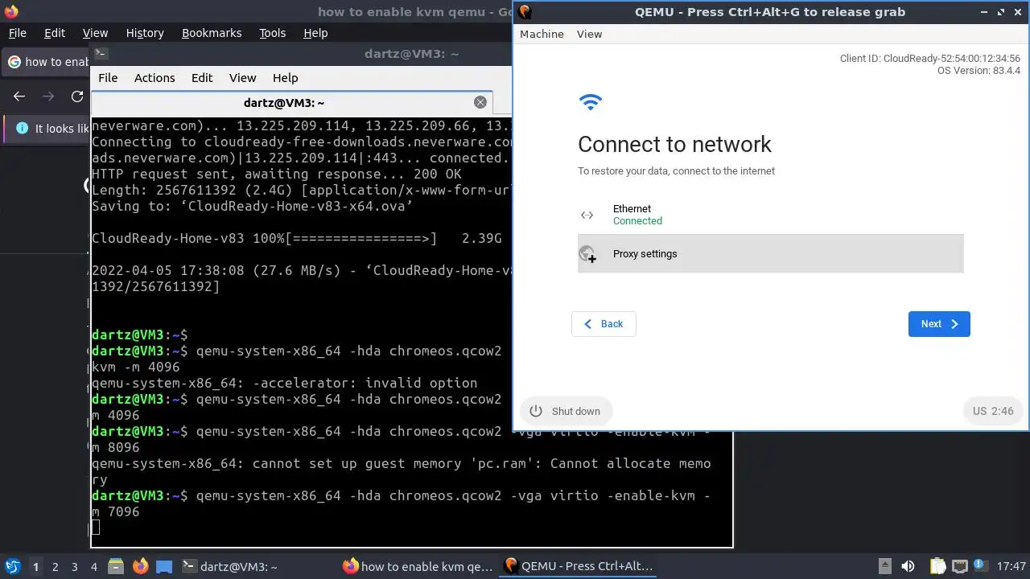Viewport: 1030px width, 579px height.
Task: Switch to dartz@VM3 terminal in the taskbar
Action: pyautogui.click(x=229, y=566)
